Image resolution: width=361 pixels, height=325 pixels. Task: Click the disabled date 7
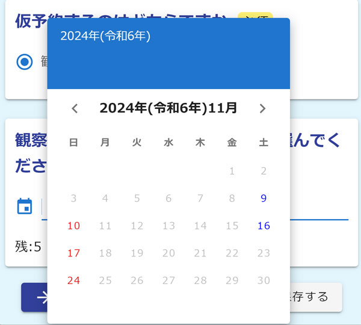(200, 199)
